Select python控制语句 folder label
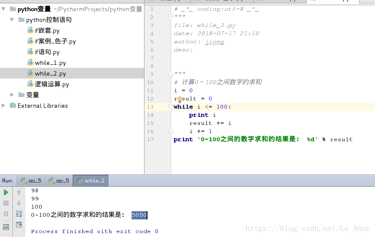 (x=49, y=20)
